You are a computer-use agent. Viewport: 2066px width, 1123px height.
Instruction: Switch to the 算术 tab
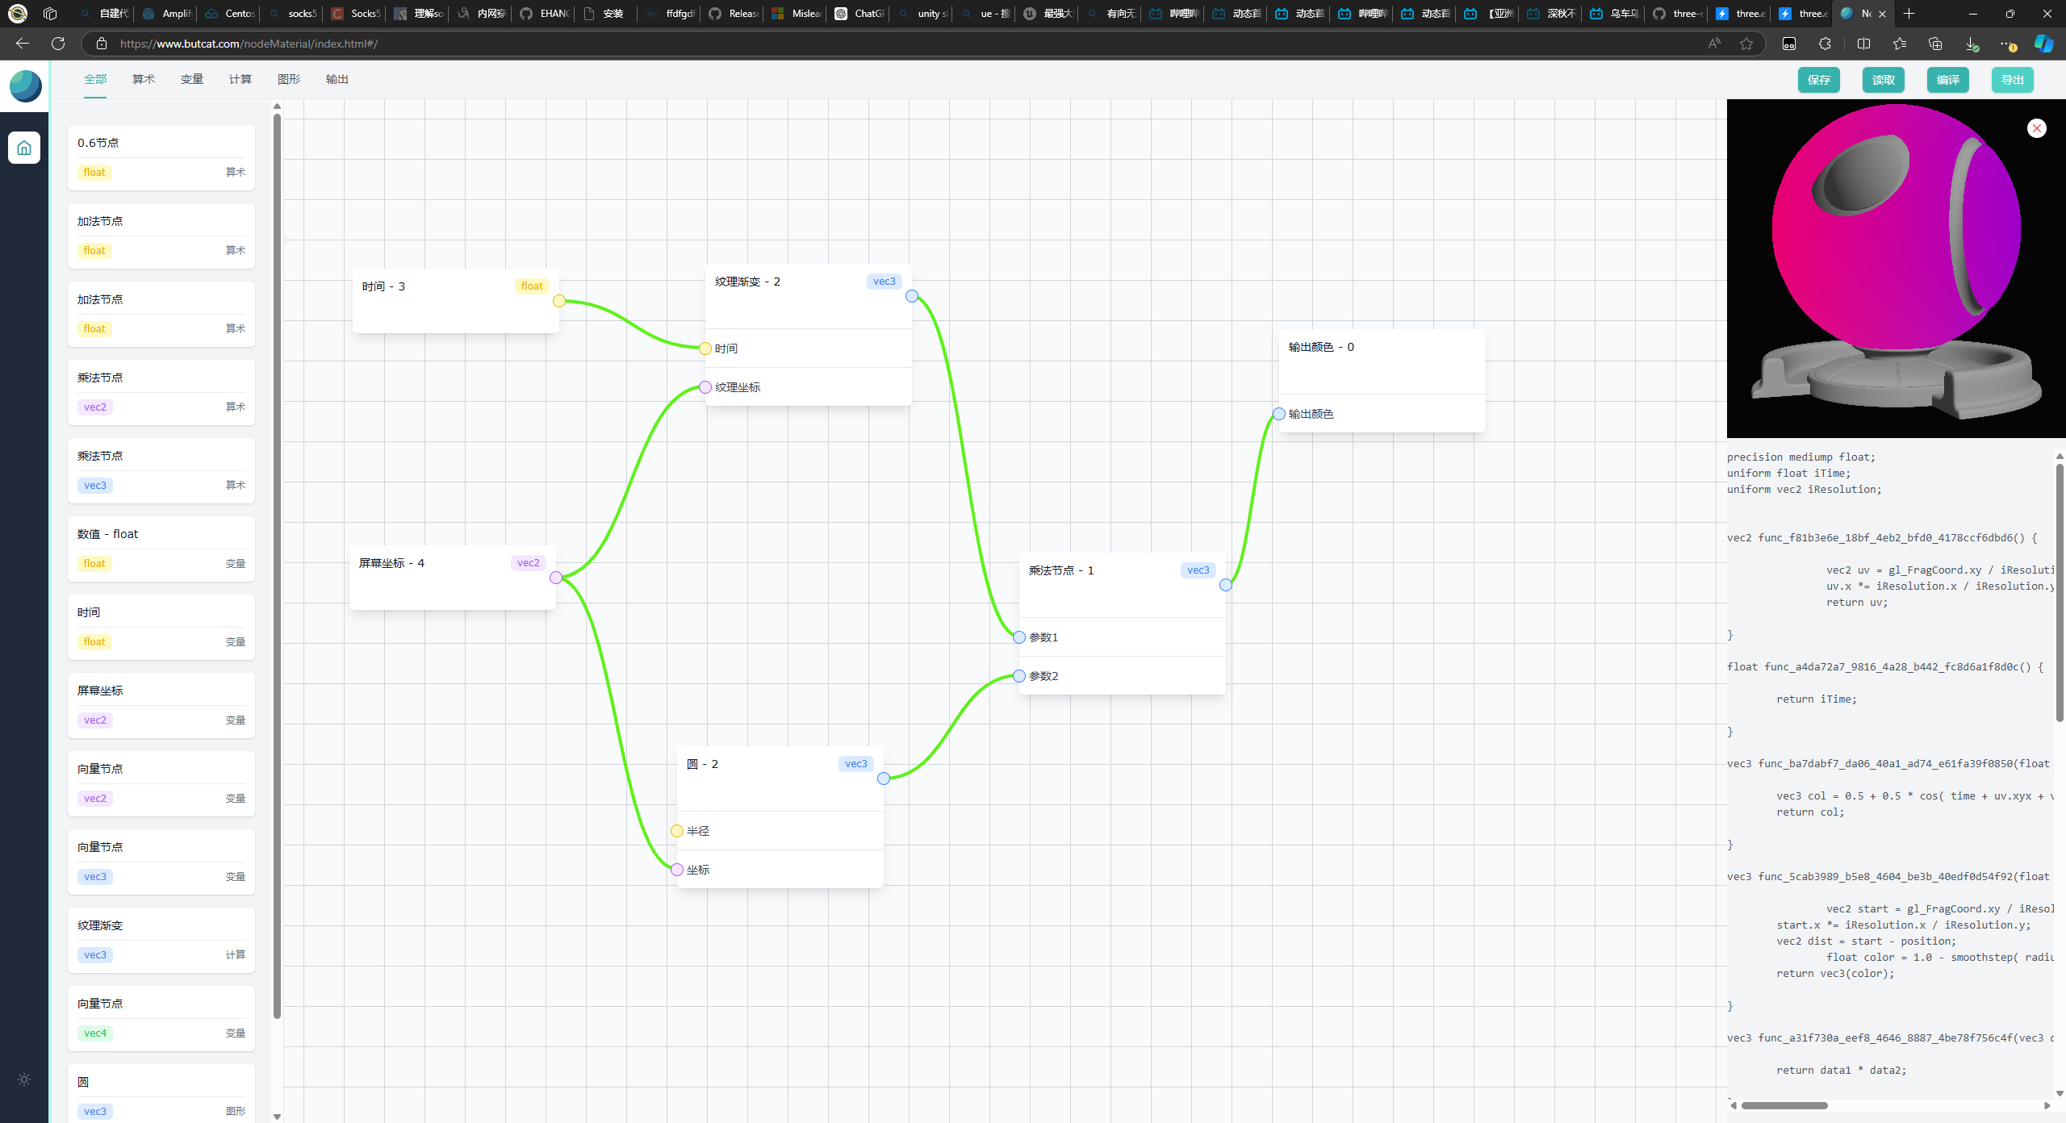click(x=144, y=79)
